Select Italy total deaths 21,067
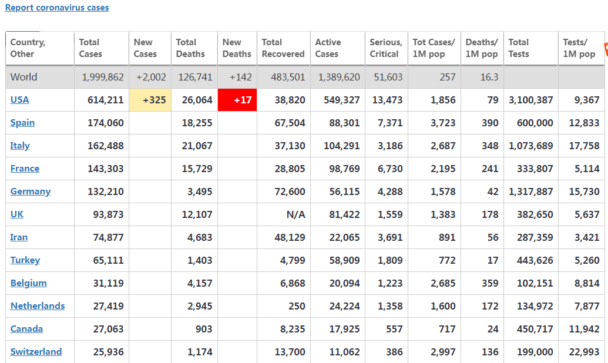Viewport: 608px width, 363px height. (x=194, y=146)
